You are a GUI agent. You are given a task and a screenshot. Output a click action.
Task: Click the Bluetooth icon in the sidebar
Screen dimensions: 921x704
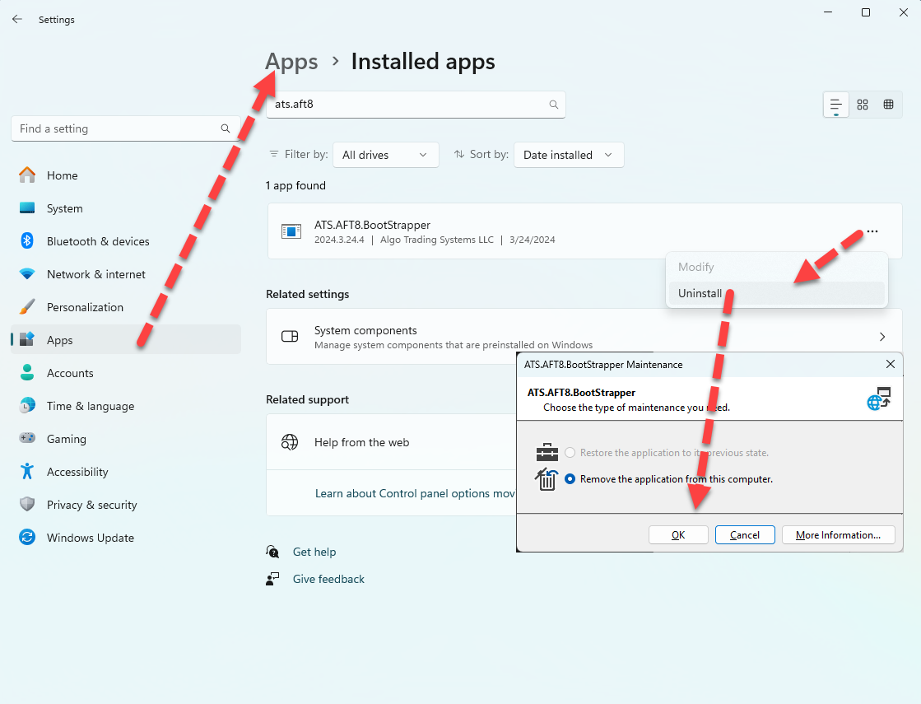(x=27, y=240)
